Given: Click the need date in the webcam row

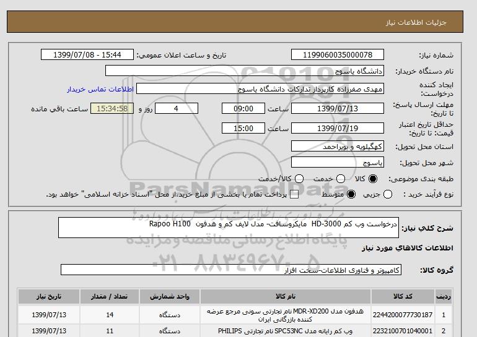Looking at the screenshot, I should (49, 331).
